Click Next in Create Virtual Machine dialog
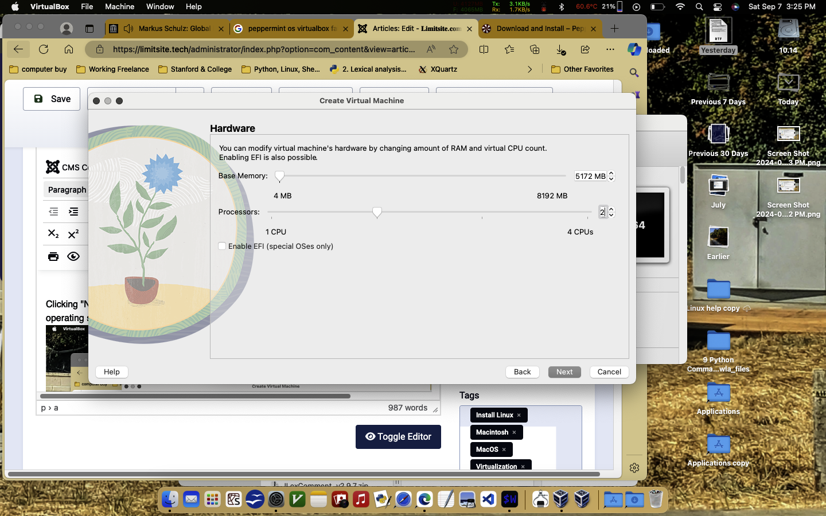Screen dimensions: 826x516 click(x=564, y=372)
